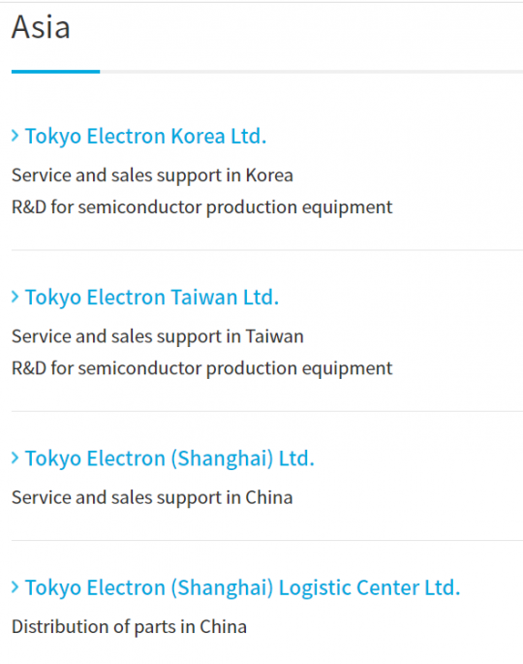The height and width of the screenshot is (664, 523).
Task: Click the divider line below the Shanghai Ltd. entry
Action: (x=267, y=540)
